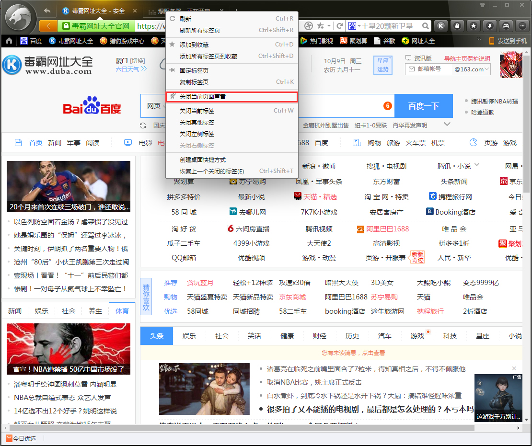
Task: Switch to the 体育 tab in left sidebar
Action: pos(121,311)
